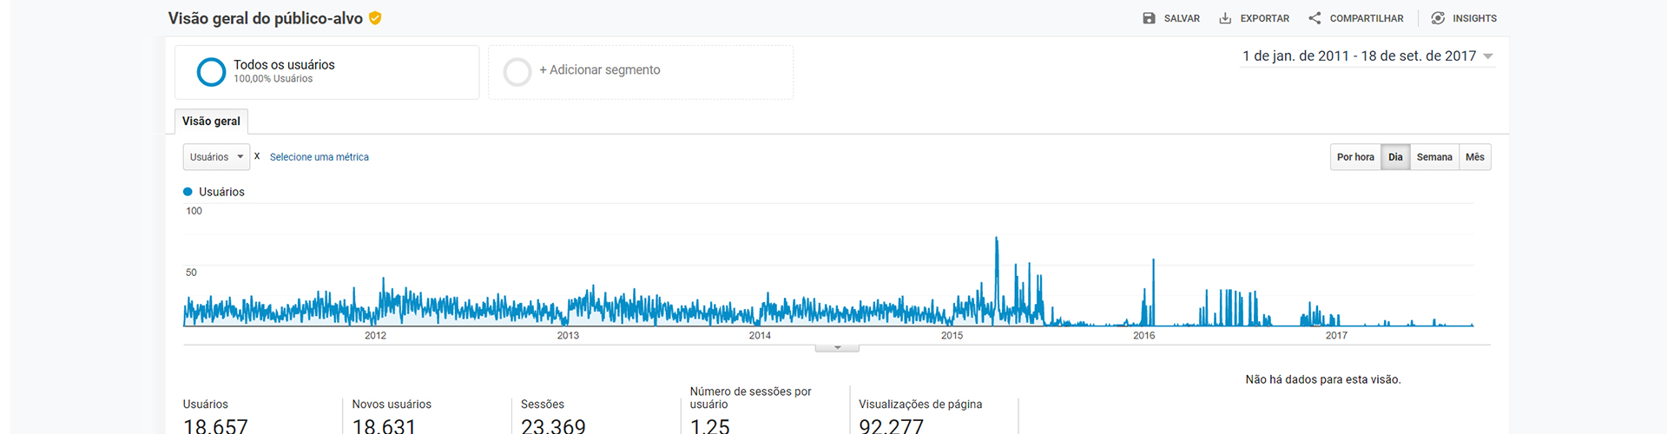This screenshot has width=1667, height=434.
Task: Click the 2013 x-axis label
Action: [568, 335]
